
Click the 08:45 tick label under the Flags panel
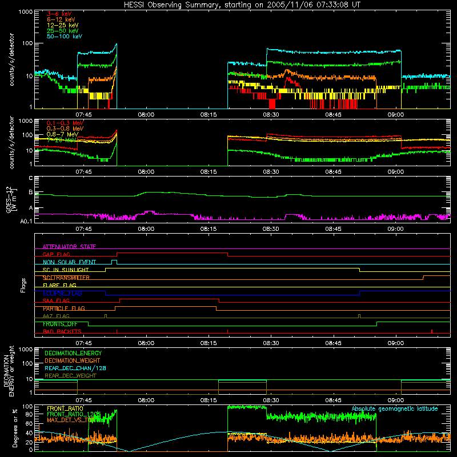(333, 343)
